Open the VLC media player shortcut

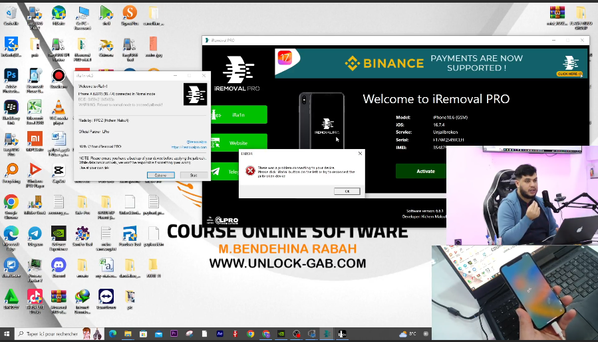pos(59,112)
